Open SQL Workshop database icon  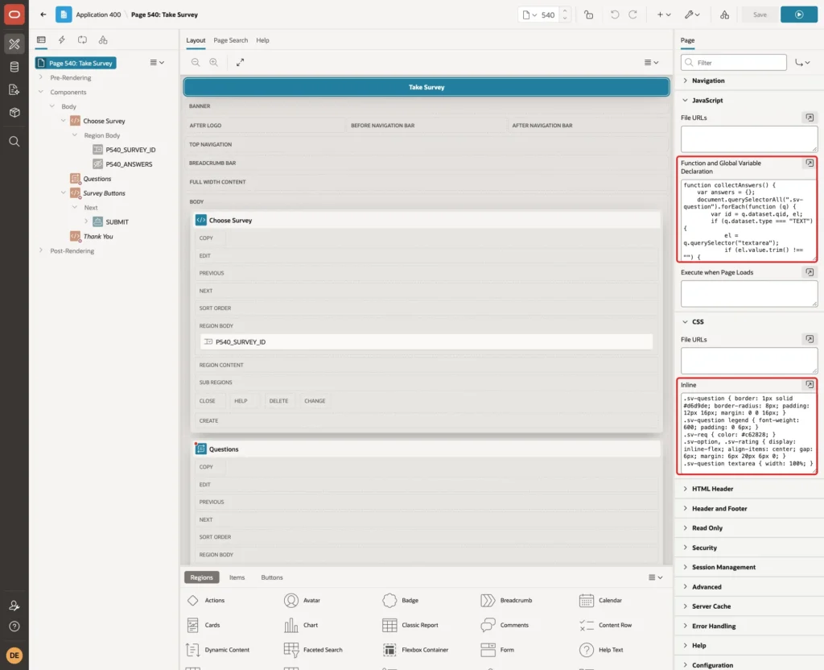coord(14,67)
